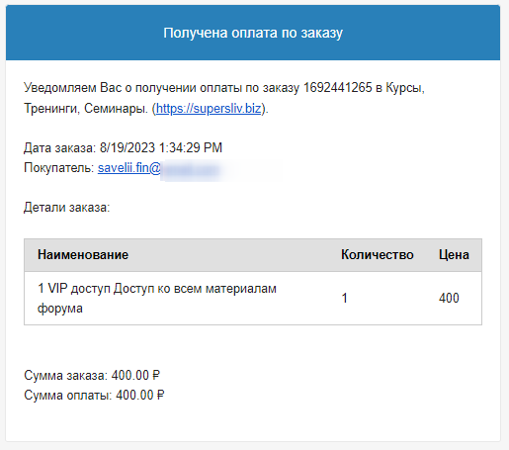Click the word "форума" in the item cell

pos(60,309)
